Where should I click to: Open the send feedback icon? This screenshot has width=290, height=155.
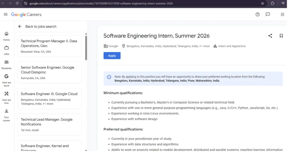pyautogui.click(x=268, y=14)
